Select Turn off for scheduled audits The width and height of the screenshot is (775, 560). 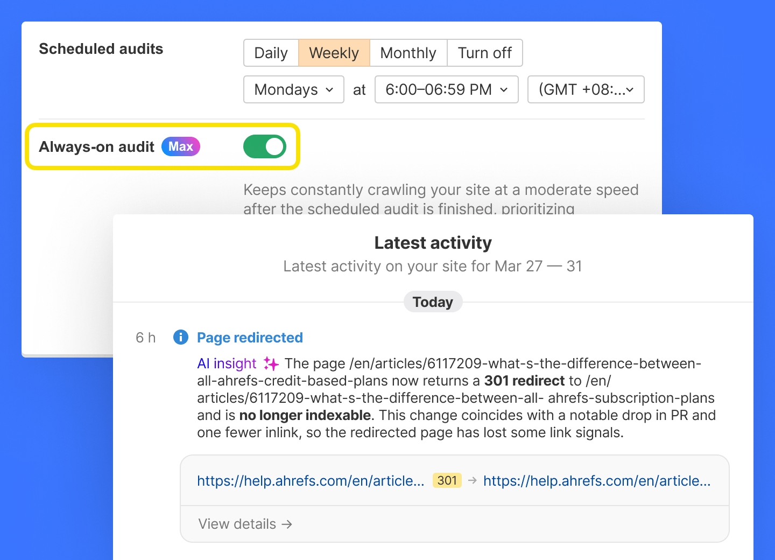pyautogui.click(x=484, y=53)
